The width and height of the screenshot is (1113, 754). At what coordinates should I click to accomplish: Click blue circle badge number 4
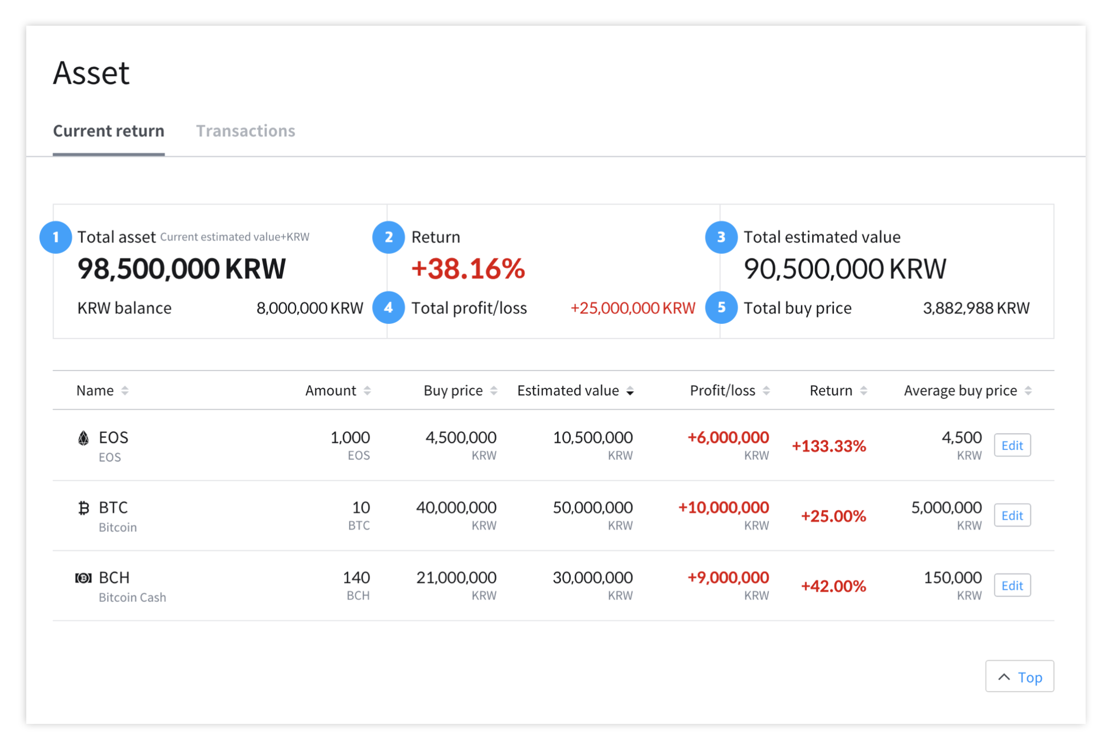point(389,308)
